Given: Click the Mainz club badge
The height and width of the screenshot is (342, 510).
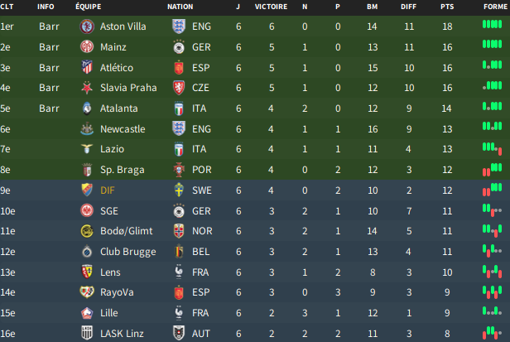Looking at the screenshot, I should tap(85, 47).
